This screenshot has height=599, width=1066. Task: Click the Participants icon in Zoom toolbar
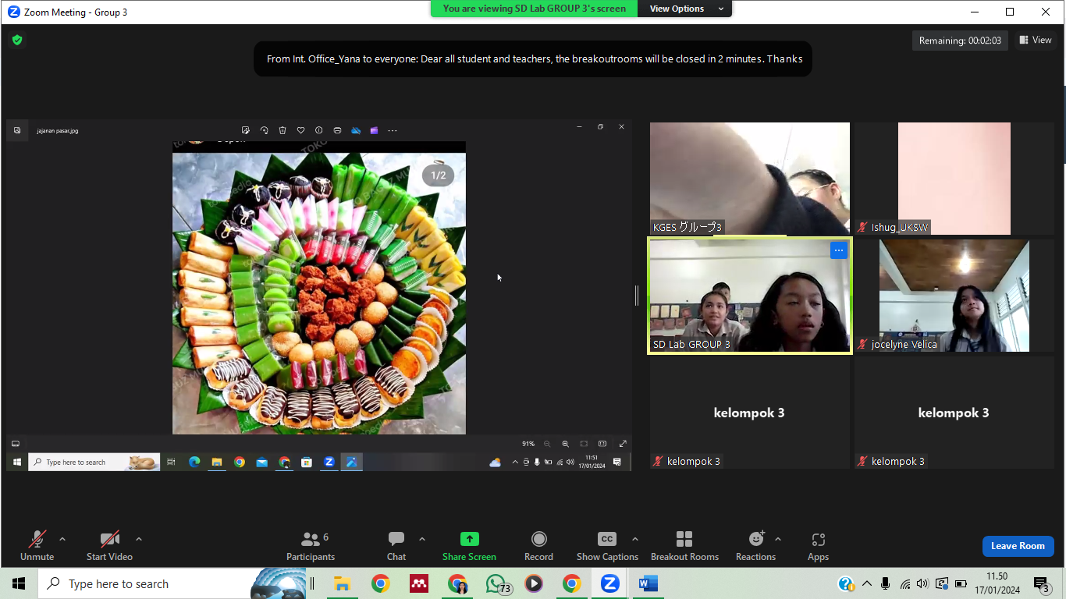point(311,540)
